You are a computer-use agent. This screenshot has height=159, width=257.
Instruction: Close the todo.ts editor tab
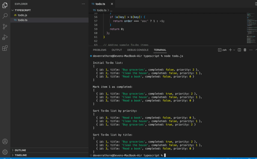(x=112, y=4)
